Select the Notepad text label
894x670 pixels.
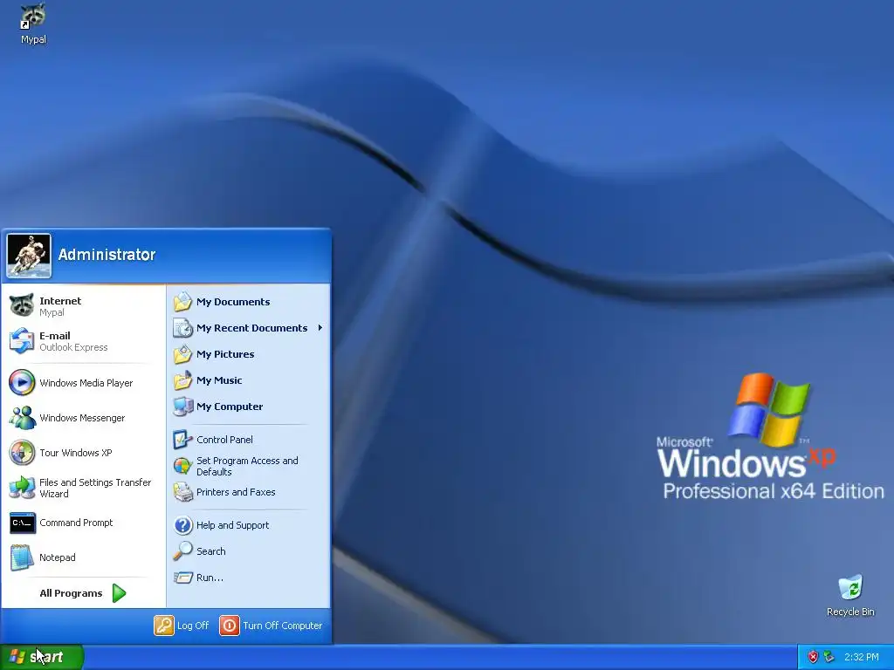click(x=57, y=557)
